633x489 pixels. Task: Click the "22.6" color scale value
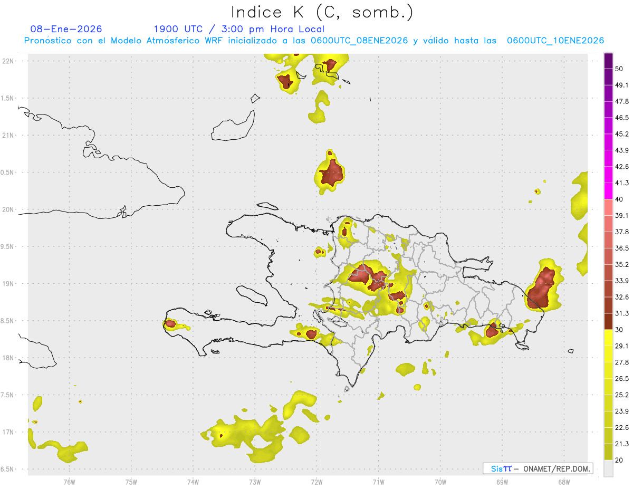(622, 427)
